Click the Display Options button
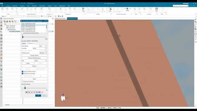 [34, 55]
